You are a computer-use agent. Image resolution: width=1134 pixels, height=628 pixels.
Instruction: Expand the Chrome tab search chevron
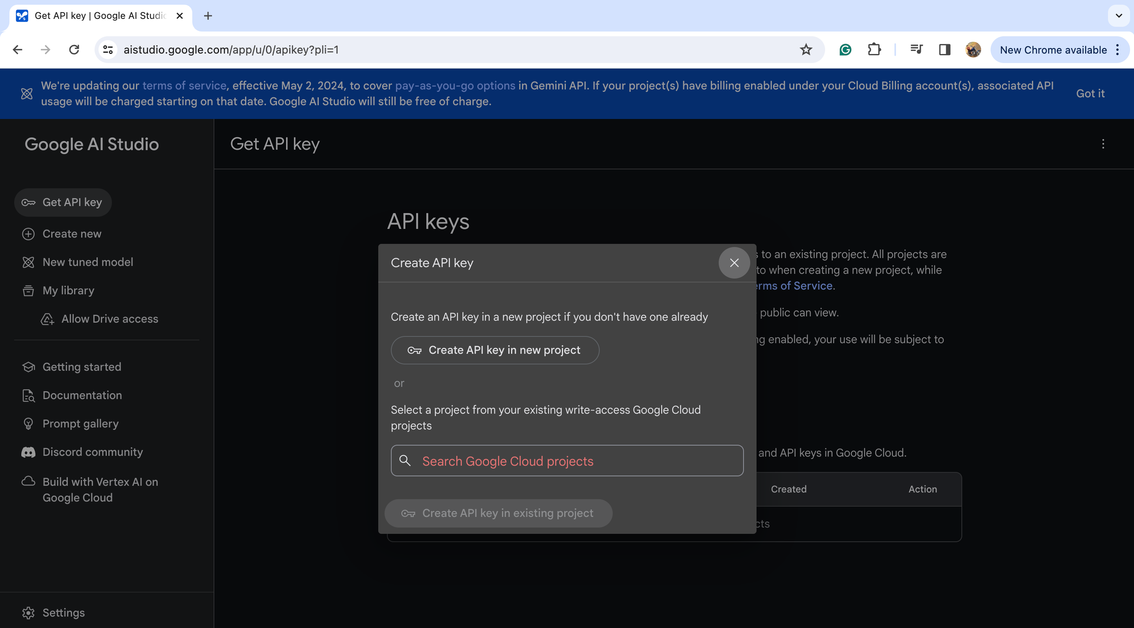[x=1119, y=16]
